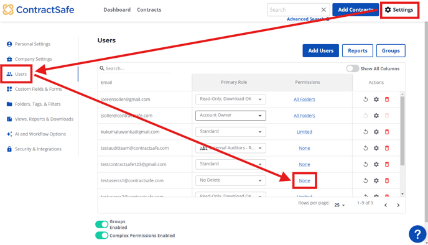
Task: Open gear settings for kukumaluwonka@gmail.com row
Action: [x=376, y=132]
